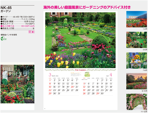
Task: Click the large pink number 4 for April
Action: click(111, 75)
